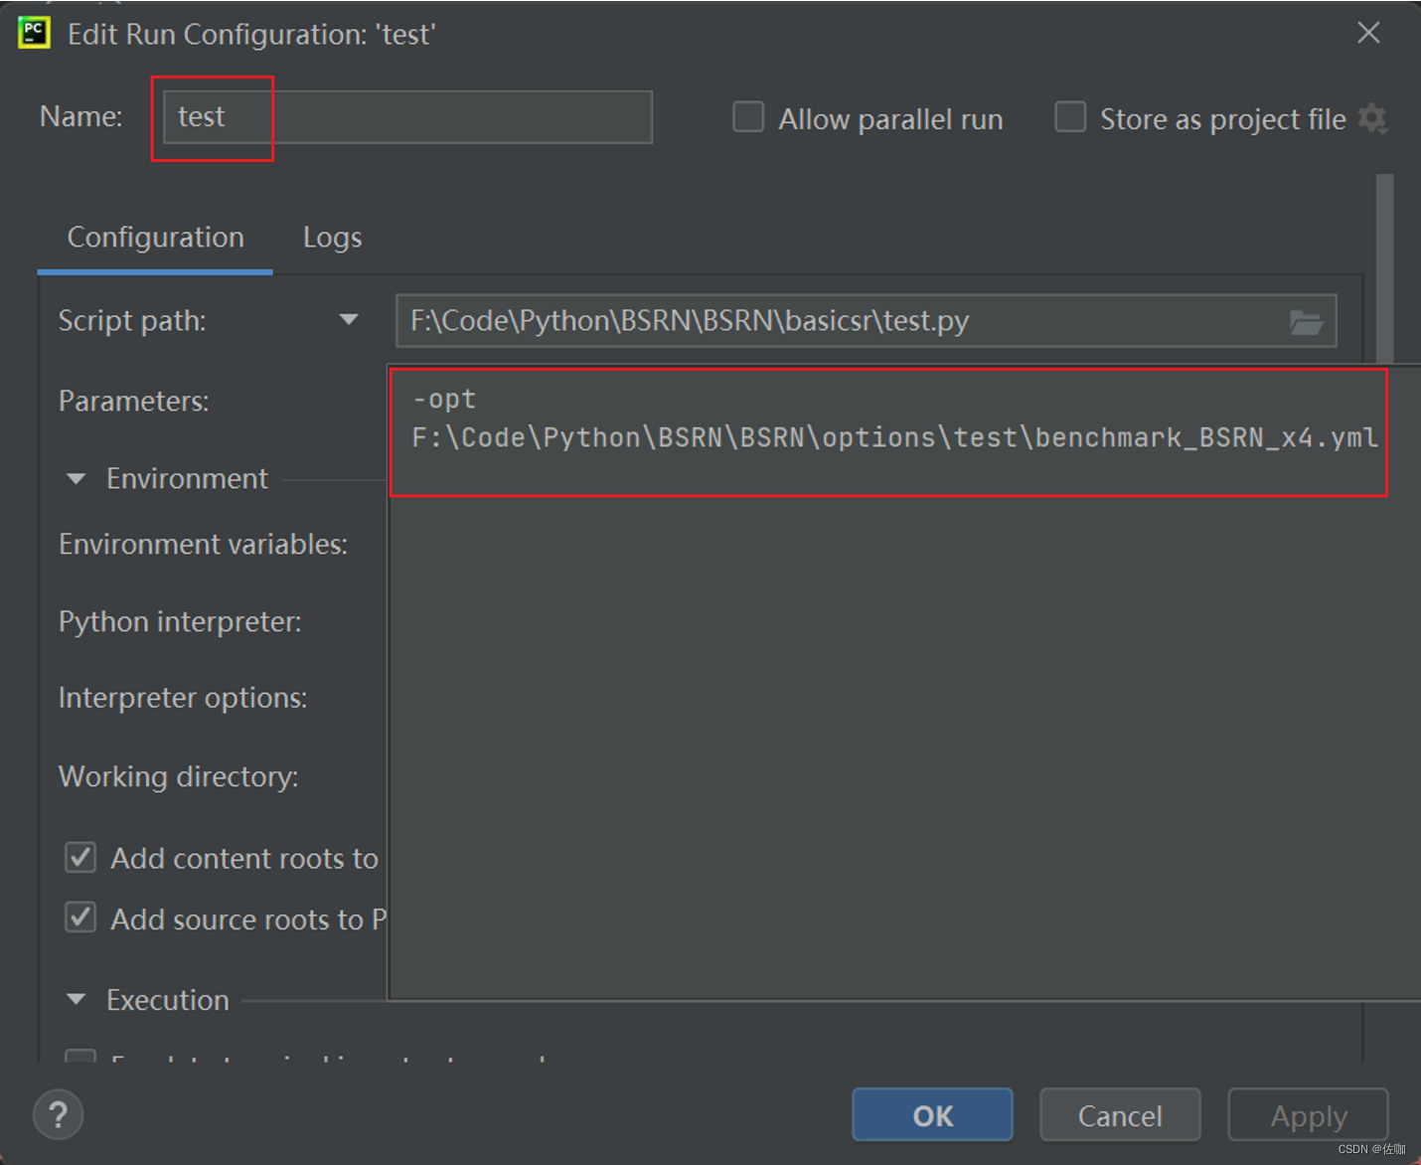
Task: Click the Cancel button
Action: [x=1120, y=1115]
